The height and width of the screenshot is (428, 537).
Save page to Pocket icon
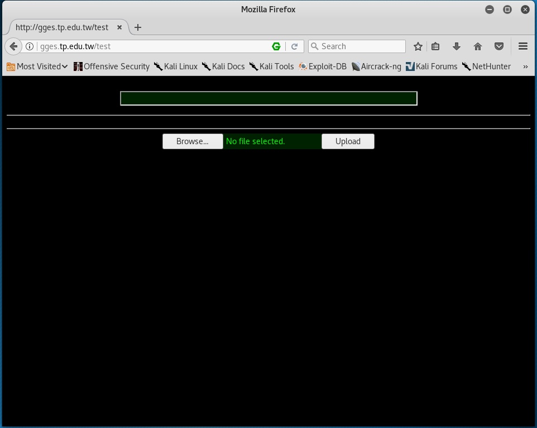click(x=499, y=46)
